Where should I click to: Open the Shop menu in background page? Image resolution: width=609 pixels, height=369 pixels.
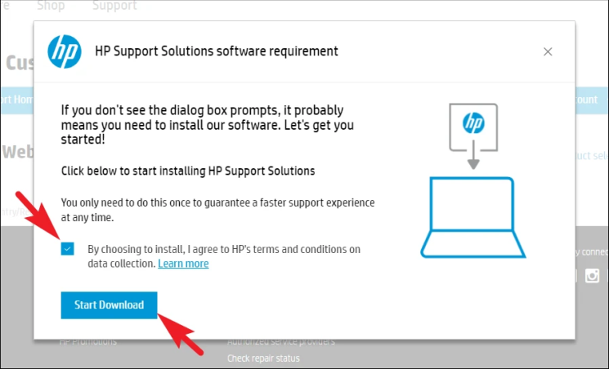pyautogui.click(x=51, y=6)
